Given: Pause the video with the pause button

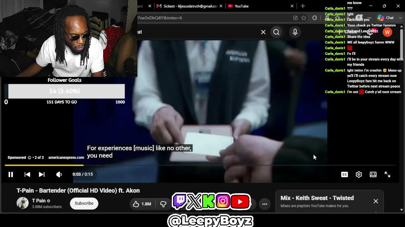Looking at the screenshot, I should [x=10, y=174].
